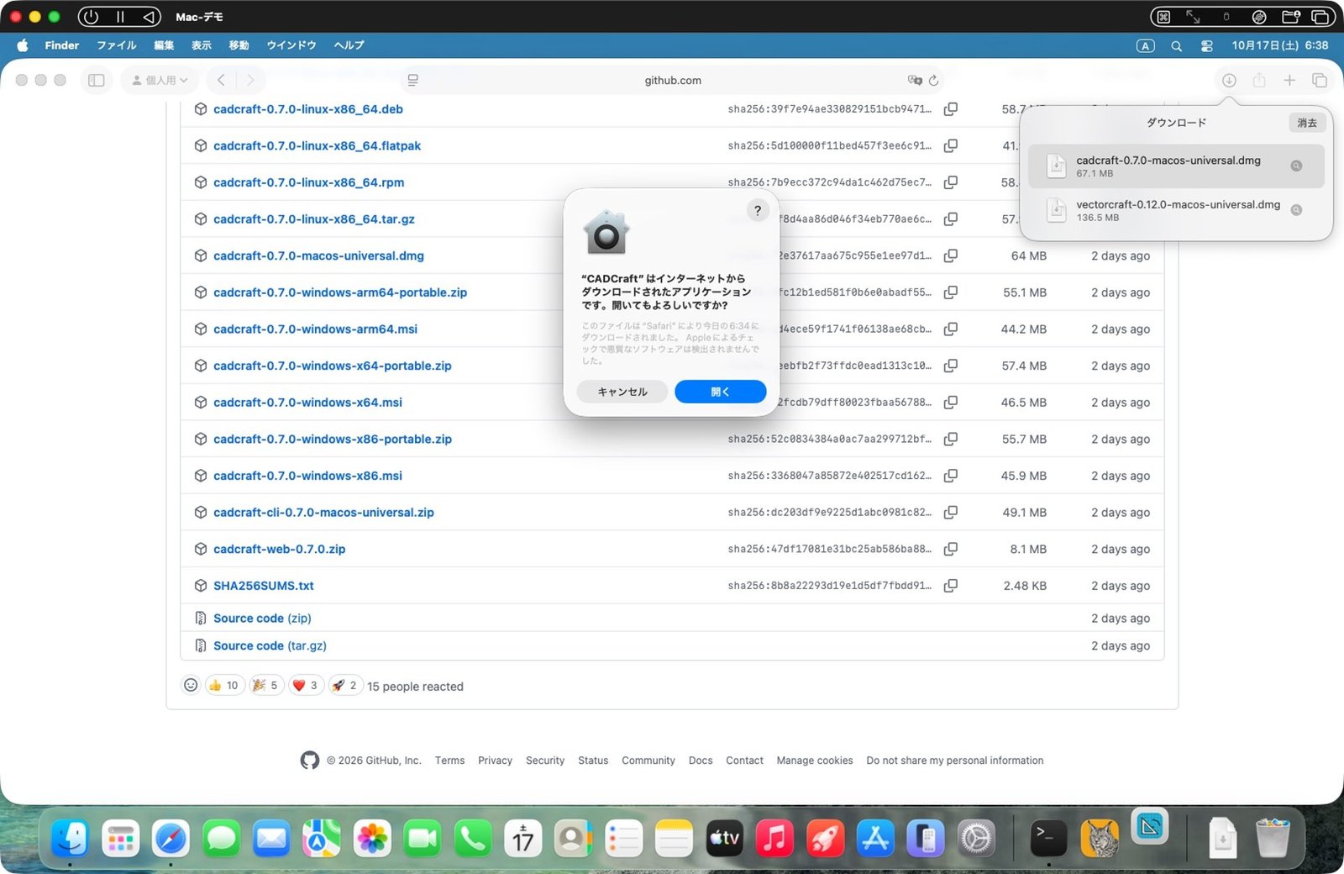Reveal vectorcraft-0.12.0-macos-universal.dmg in Finder magnifier icon
The height and width of the screenshot is (874, 1344).
click(x=1297, y=210)
